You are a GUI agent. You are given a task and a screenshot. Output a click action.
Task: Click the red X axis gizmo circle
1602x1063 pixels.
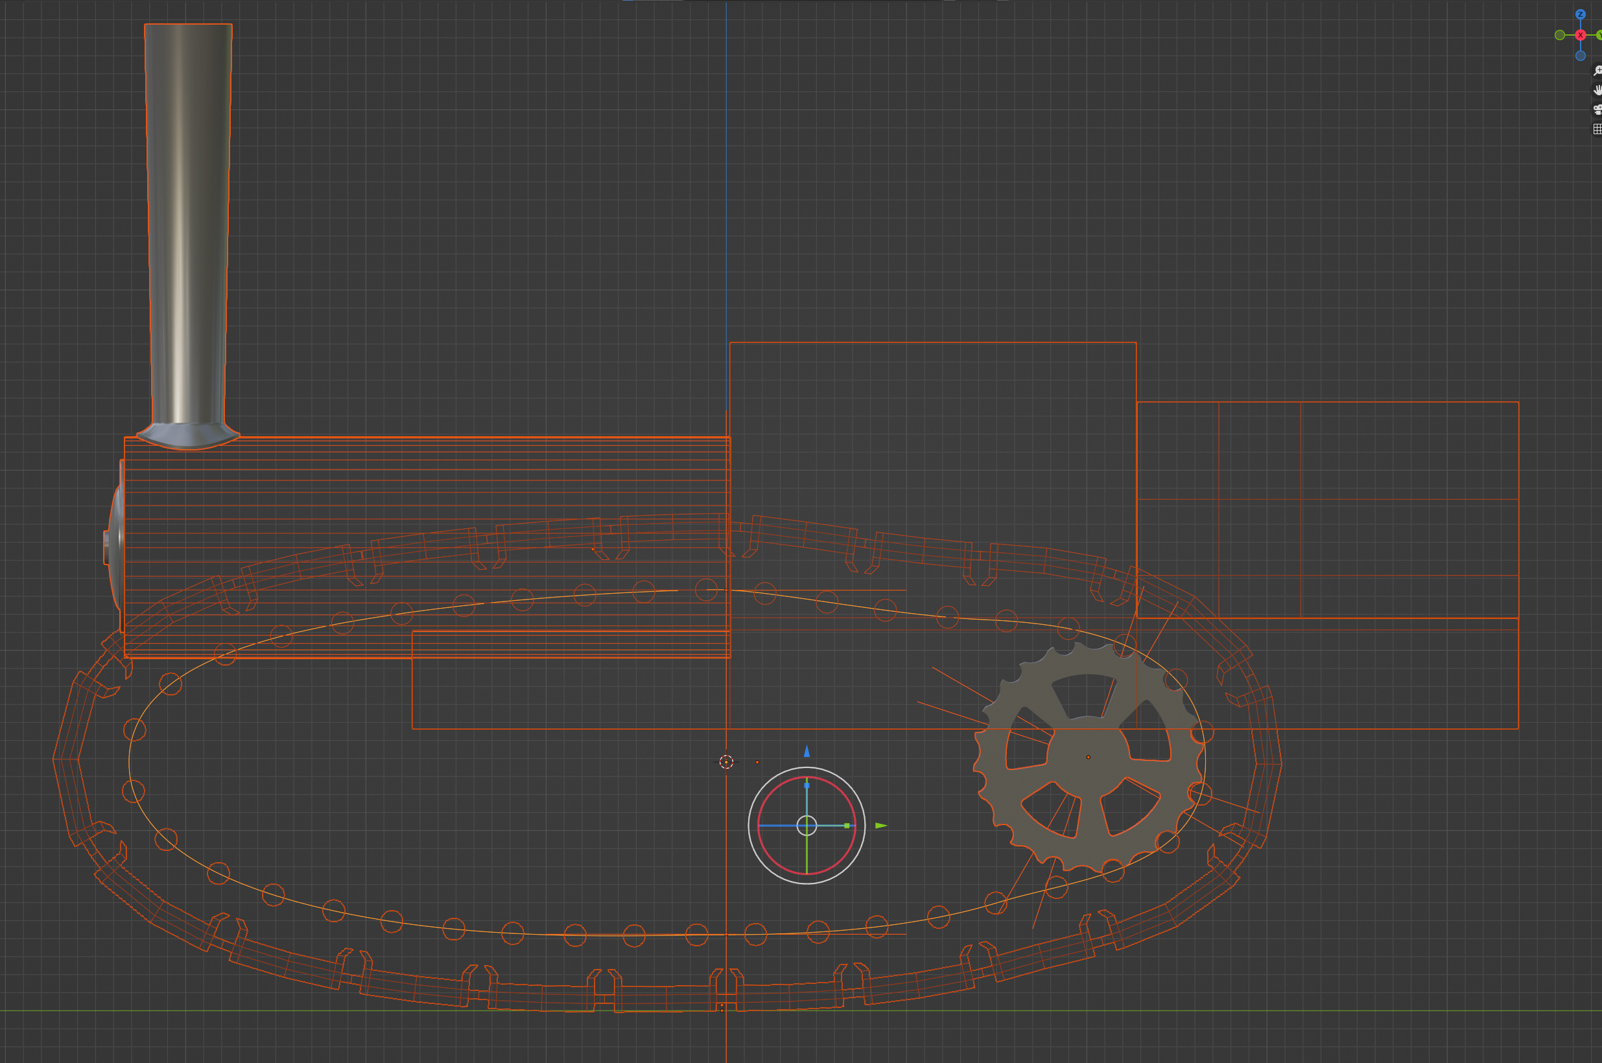[1581, 34]
